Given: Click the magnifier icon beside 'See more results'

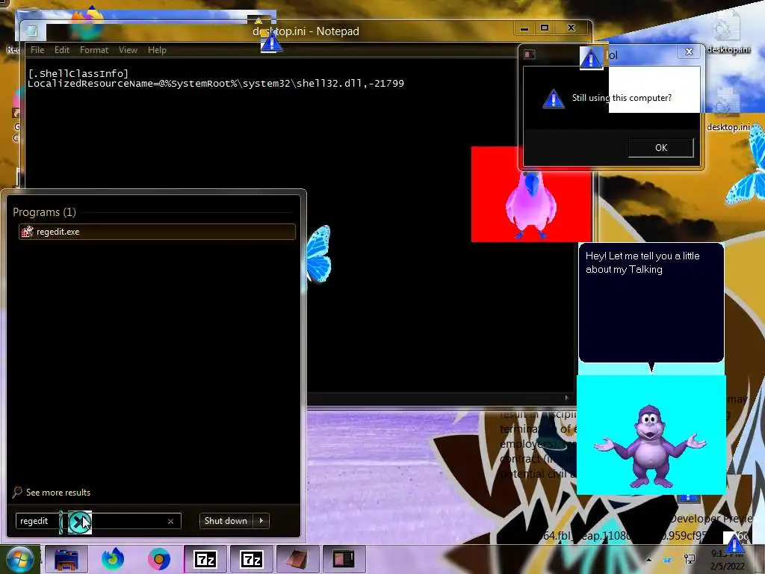Looking at the screenshot, I should 18,492.
